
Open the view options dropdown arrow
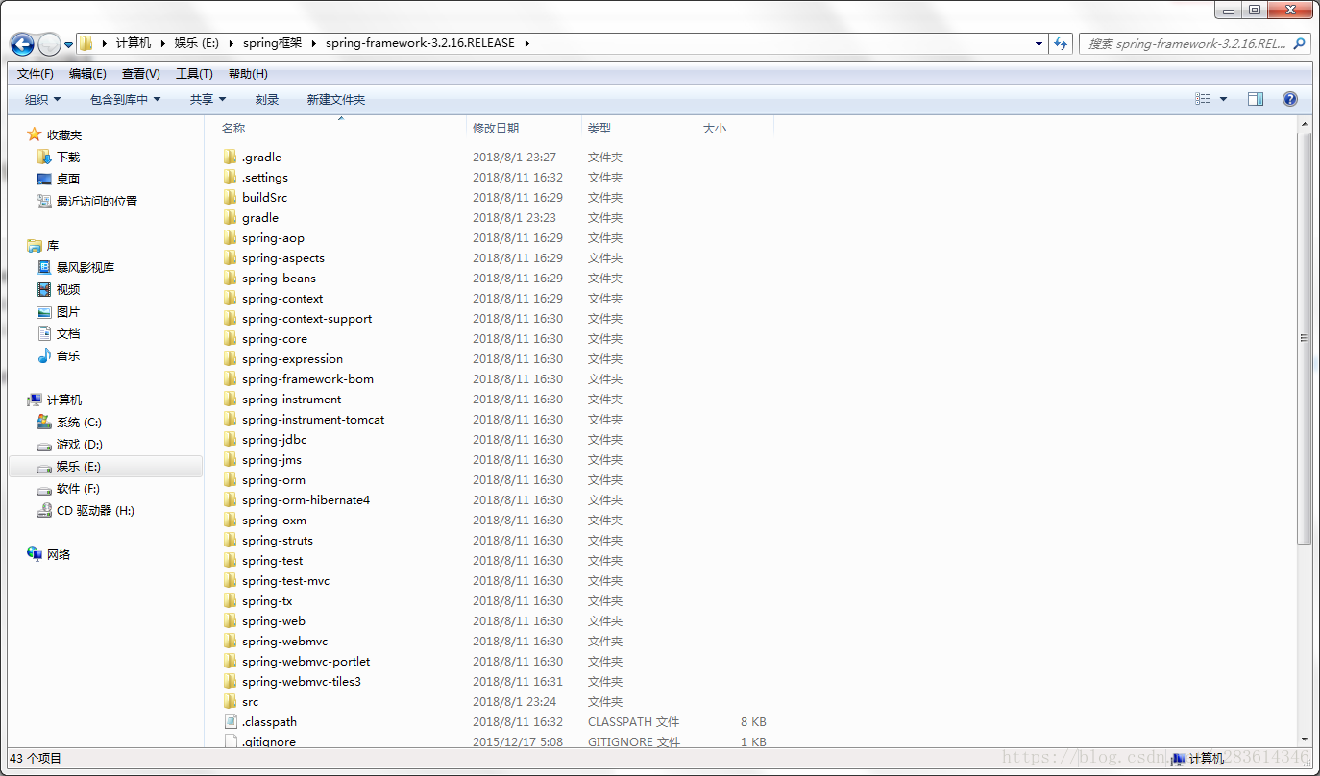[1223, 99]
